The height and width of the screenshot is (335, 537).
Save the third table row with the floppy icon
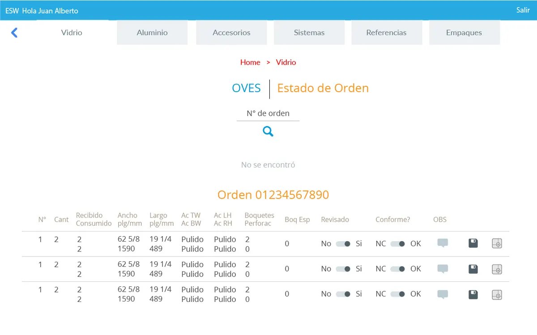(x=473, y=294)
